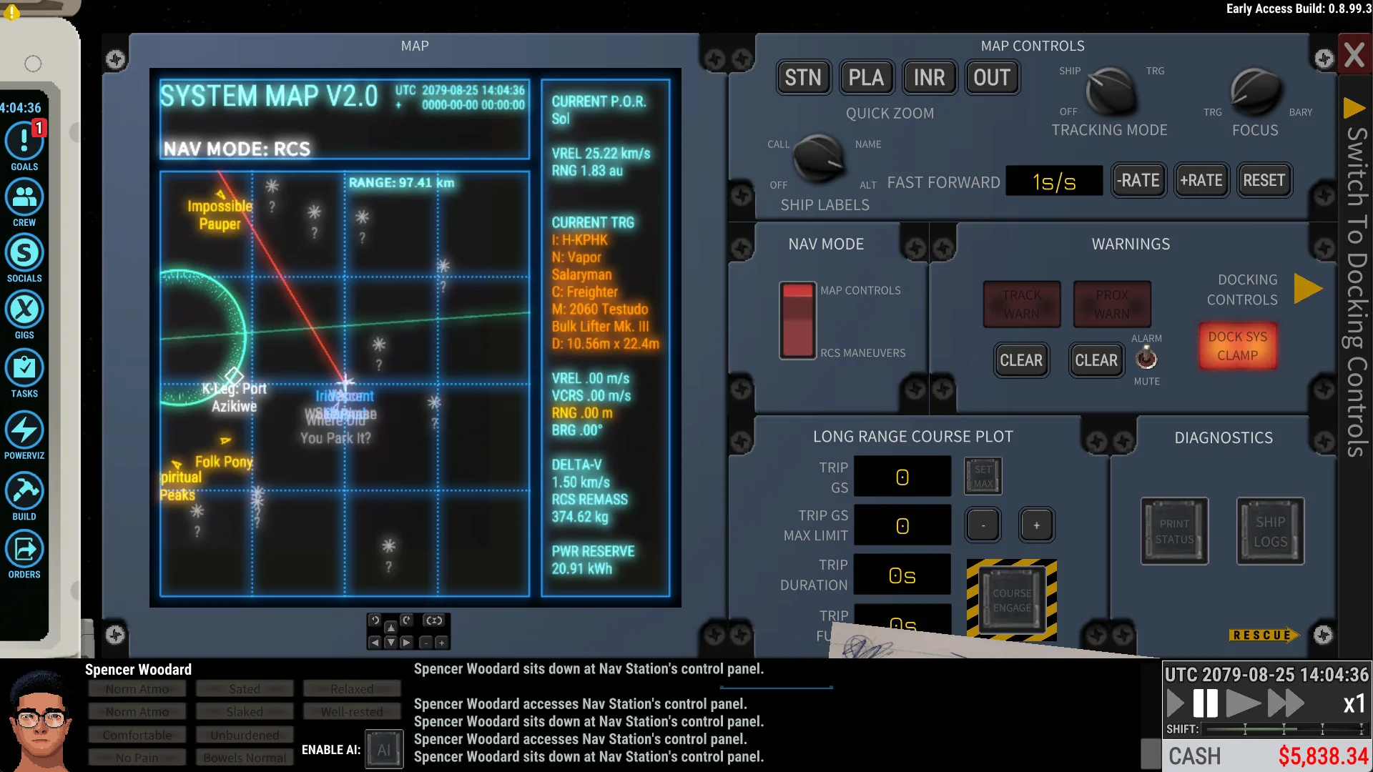Pan map up with the up arrow
This screenshot has width=1373, height=772.
(391, 628)
